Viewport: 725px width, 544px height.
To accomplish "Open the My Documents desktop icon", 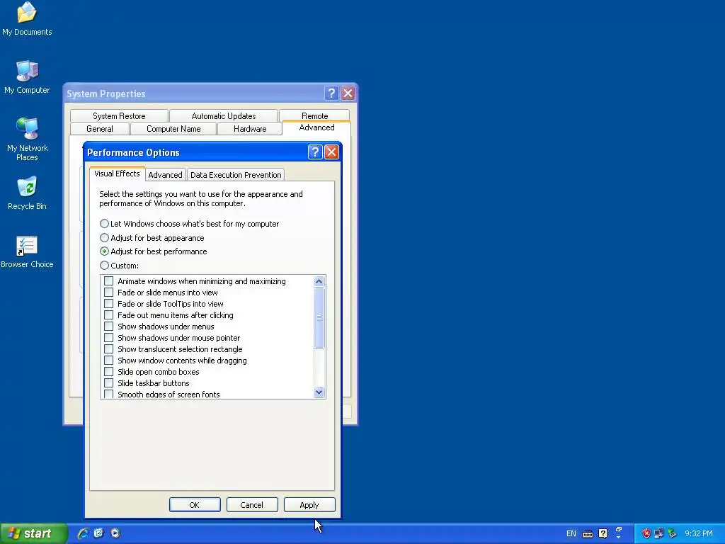I will tap(27, 18).
